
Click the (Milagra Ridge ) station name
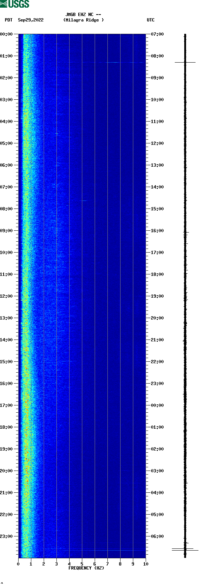(x=83, y=20)
